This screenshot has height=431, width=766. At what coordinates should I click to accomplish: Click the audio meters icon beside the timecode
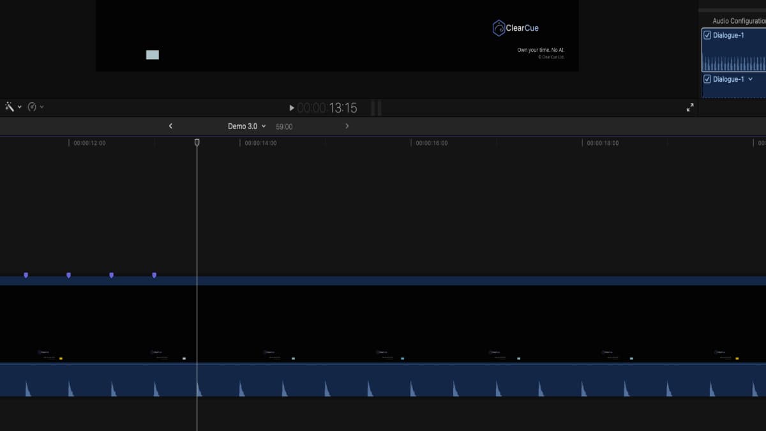[x=375, y=107]
